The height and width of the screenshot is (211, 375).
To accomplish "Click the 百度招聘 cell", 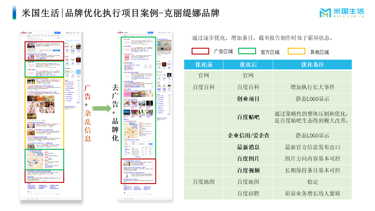I will coord(248,193).
